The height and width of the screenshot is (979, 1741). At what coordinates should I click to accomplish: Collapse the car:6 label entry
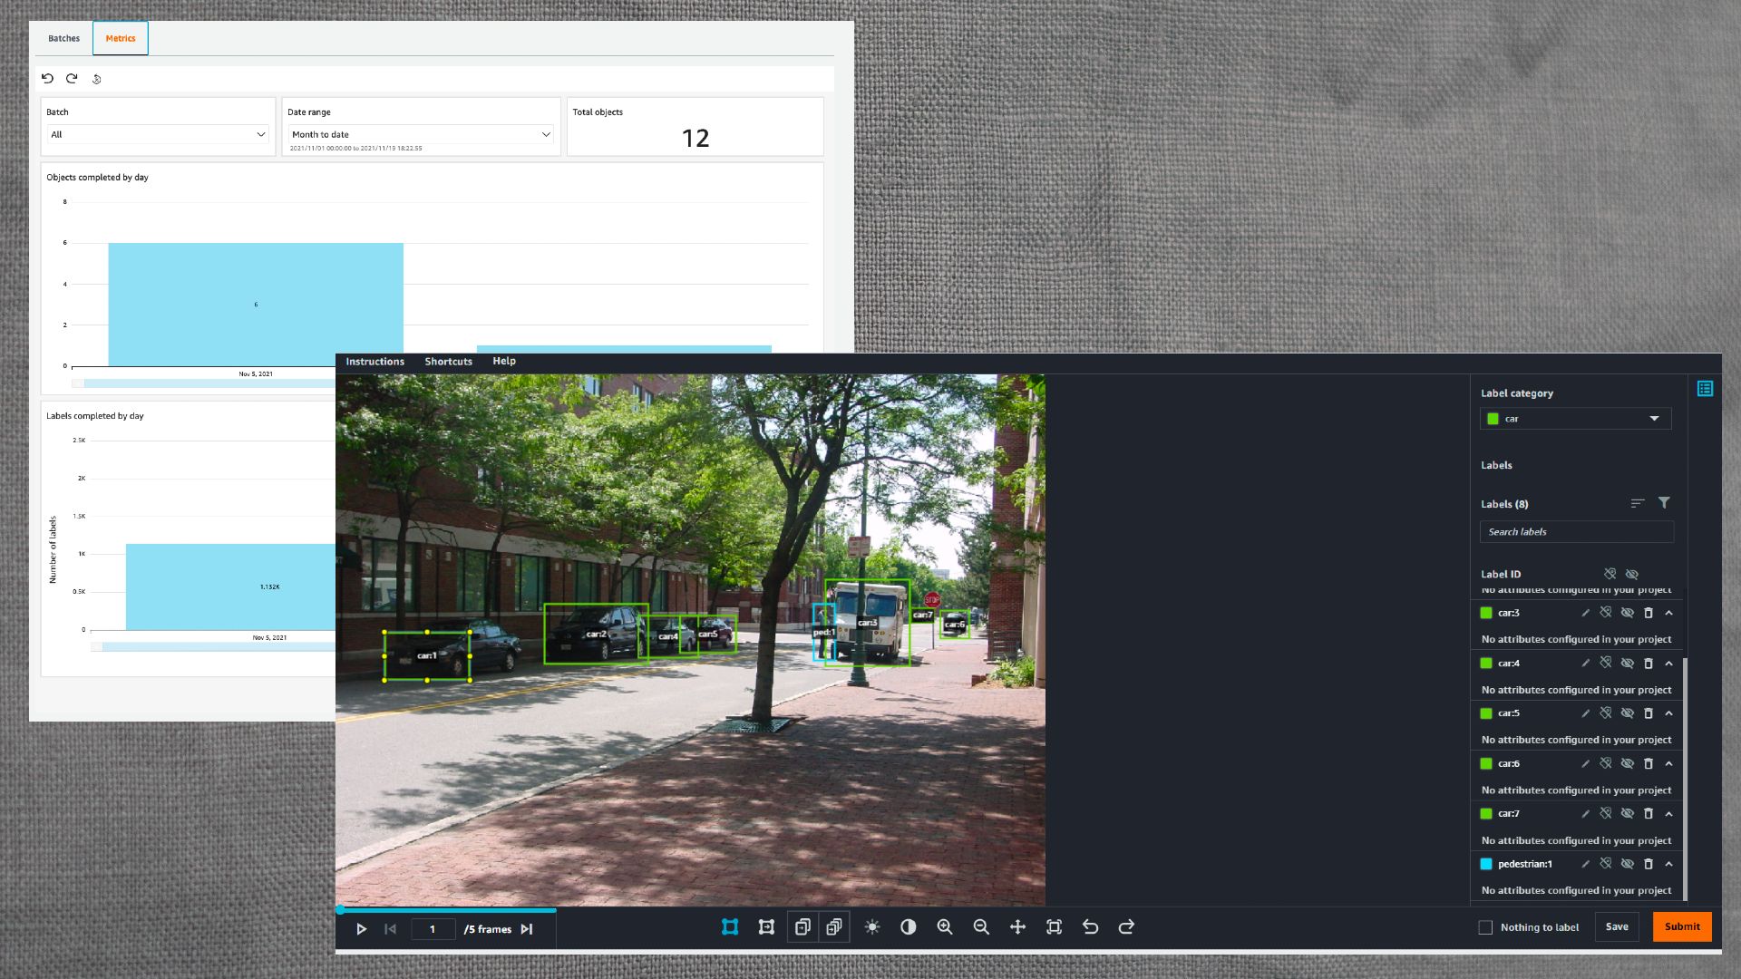point(1669,763)
